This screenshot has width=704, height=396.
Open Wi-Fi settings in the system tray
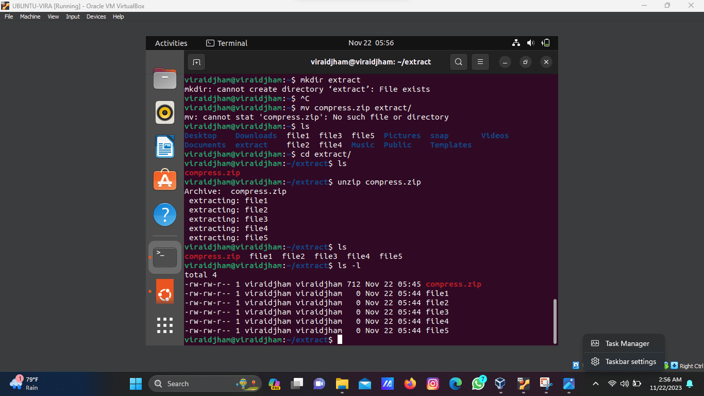(x=612, y=384)
